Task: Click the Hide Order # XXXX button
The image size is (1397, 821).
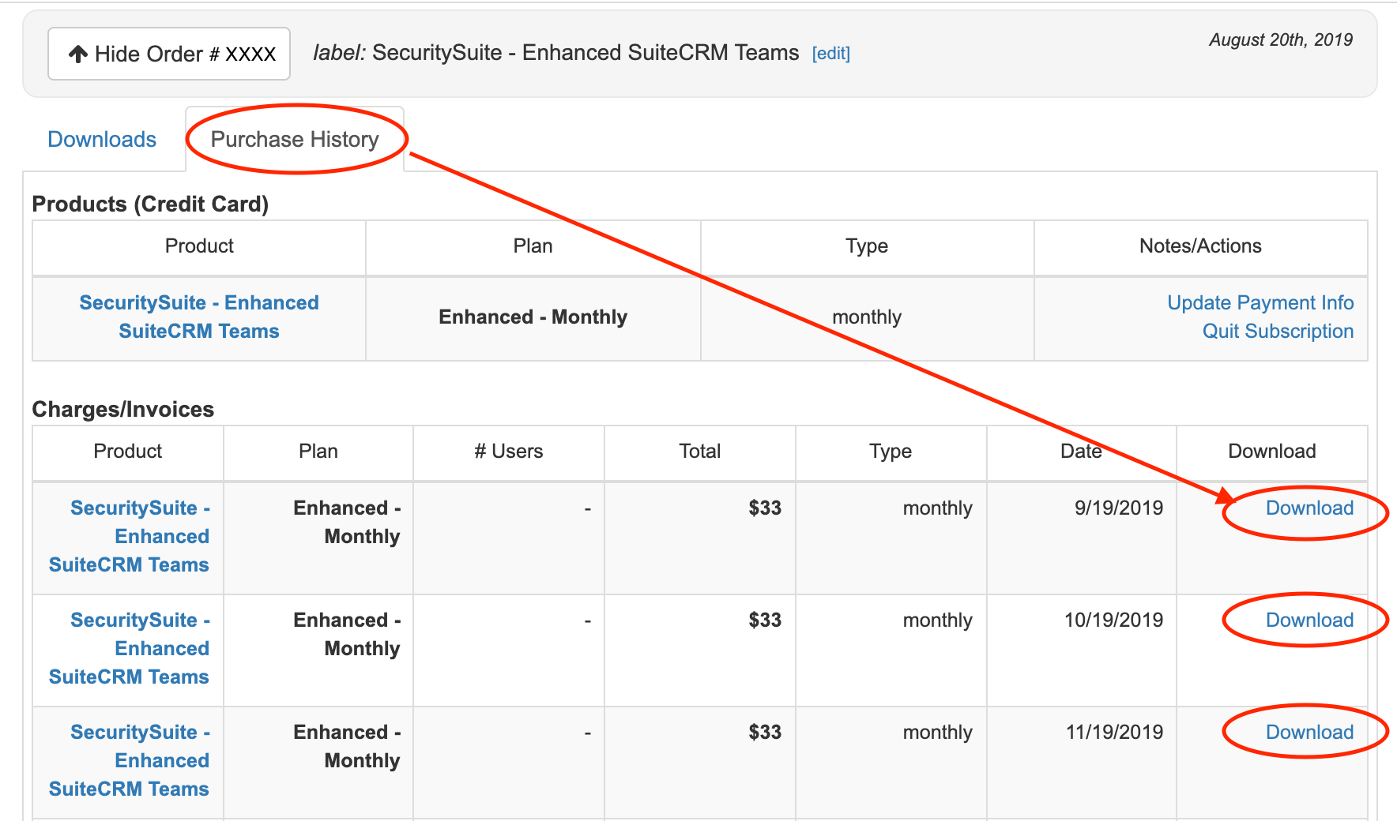Action: click(169, 54)
